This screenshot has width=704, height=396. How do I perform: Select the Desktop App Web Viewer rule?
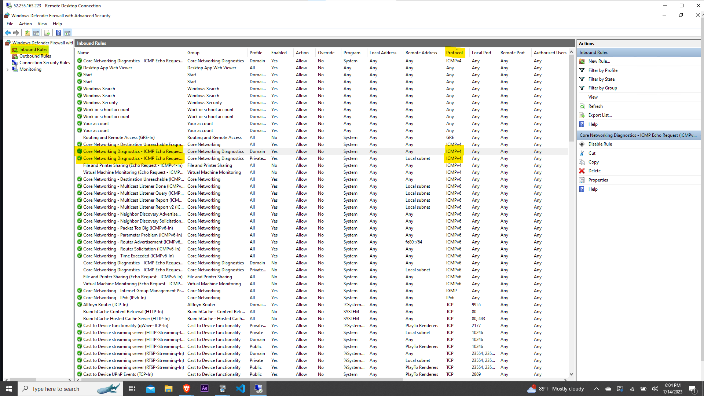(x=107, y=68)
